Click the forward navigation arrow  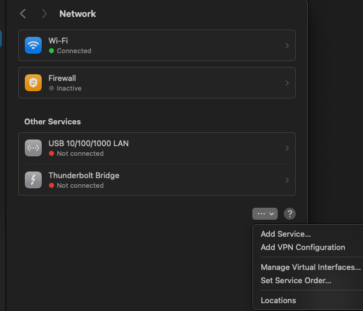point(44,13)
